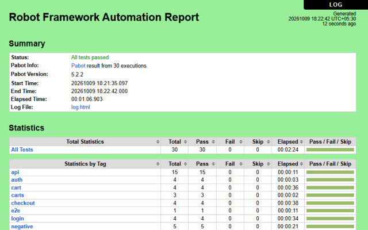Open the All Tests link
Image resolution: width=368 pixels, height=230 pixels.
(x=22, y=149)
